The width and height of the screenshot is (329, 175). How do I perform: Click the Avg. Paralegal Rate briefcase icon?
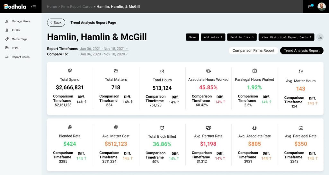tap(301, 128)
